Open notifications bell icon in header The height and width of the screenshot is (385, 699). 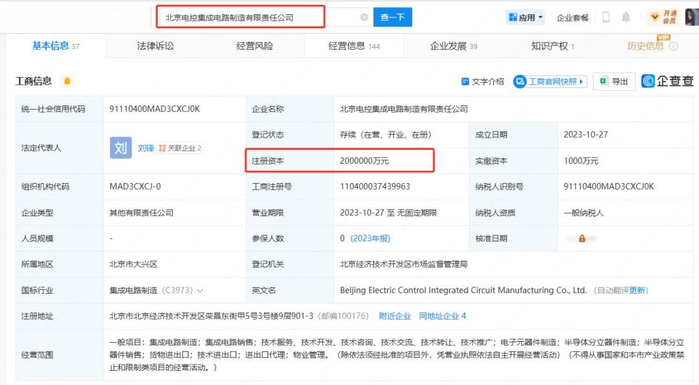(x=626, y=17)
